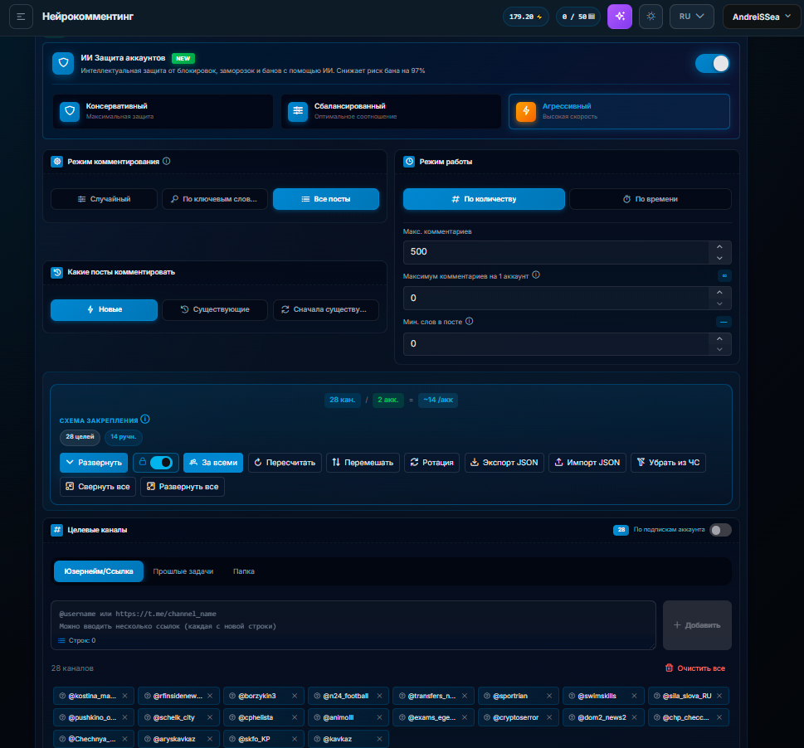Click the Экспорт JSON button
804x748 pixels.
pos(504,463)
